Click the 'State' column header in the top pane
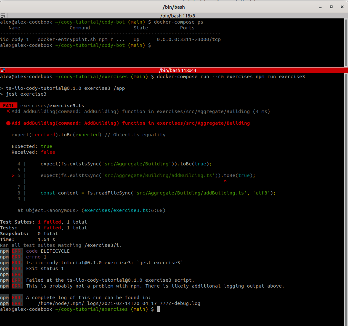The height and width of the screenshot is (326, 348). pyautogui.click(x=141, y=28)
